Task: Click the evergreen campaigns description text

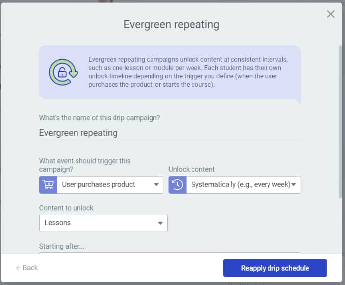Action: 189,72
